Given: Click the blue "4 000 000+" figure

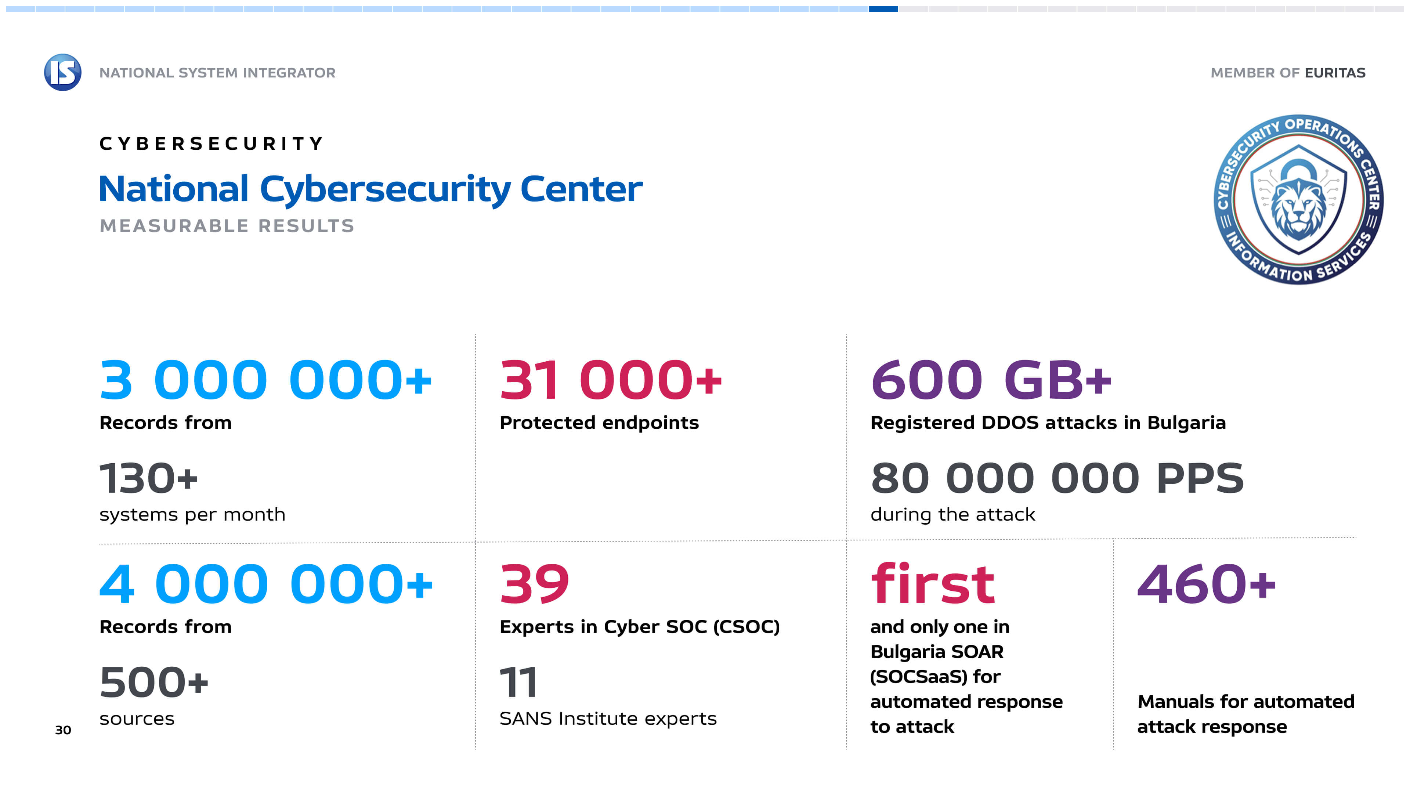Looking at the screenshot, I should tap(265, 584).
